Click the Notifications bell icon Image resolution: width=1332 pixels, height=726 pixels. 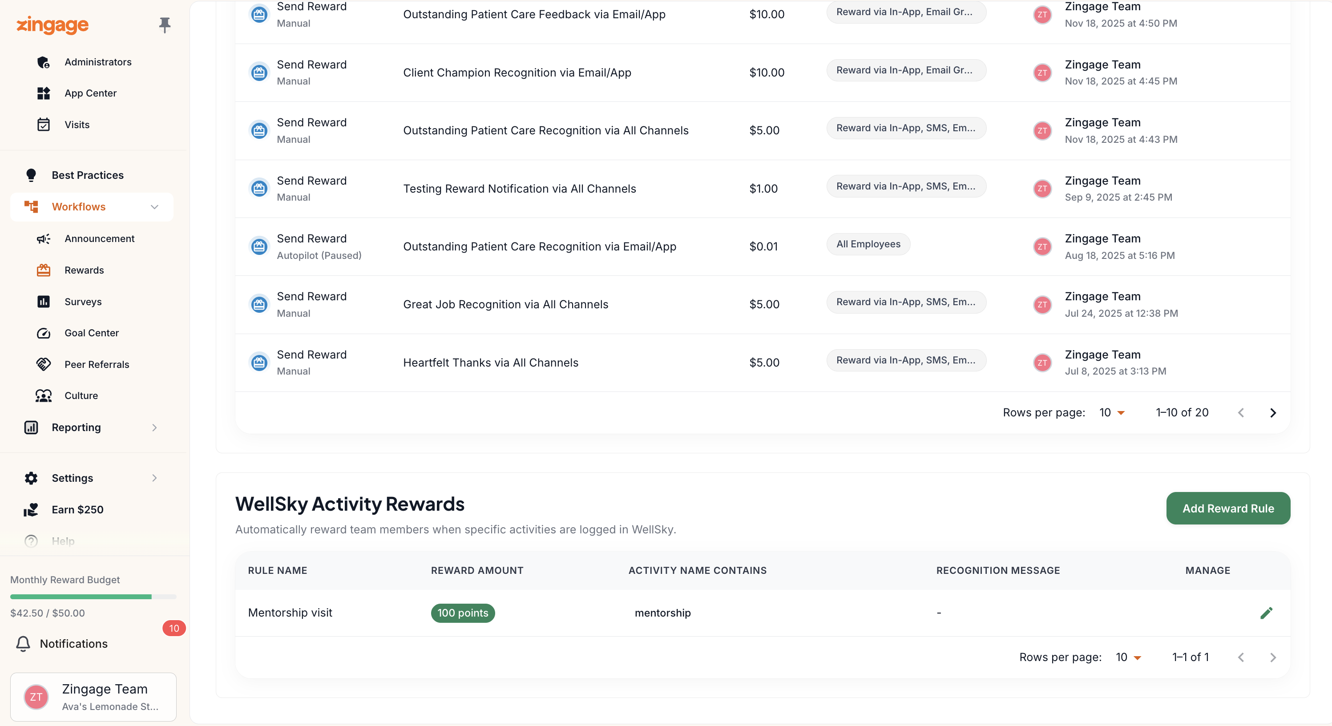(x=23, y=644)
